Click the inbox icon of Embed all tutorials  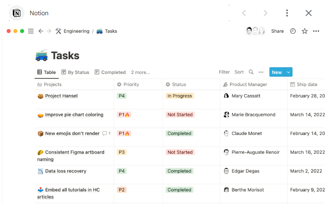tap(40, 190)
